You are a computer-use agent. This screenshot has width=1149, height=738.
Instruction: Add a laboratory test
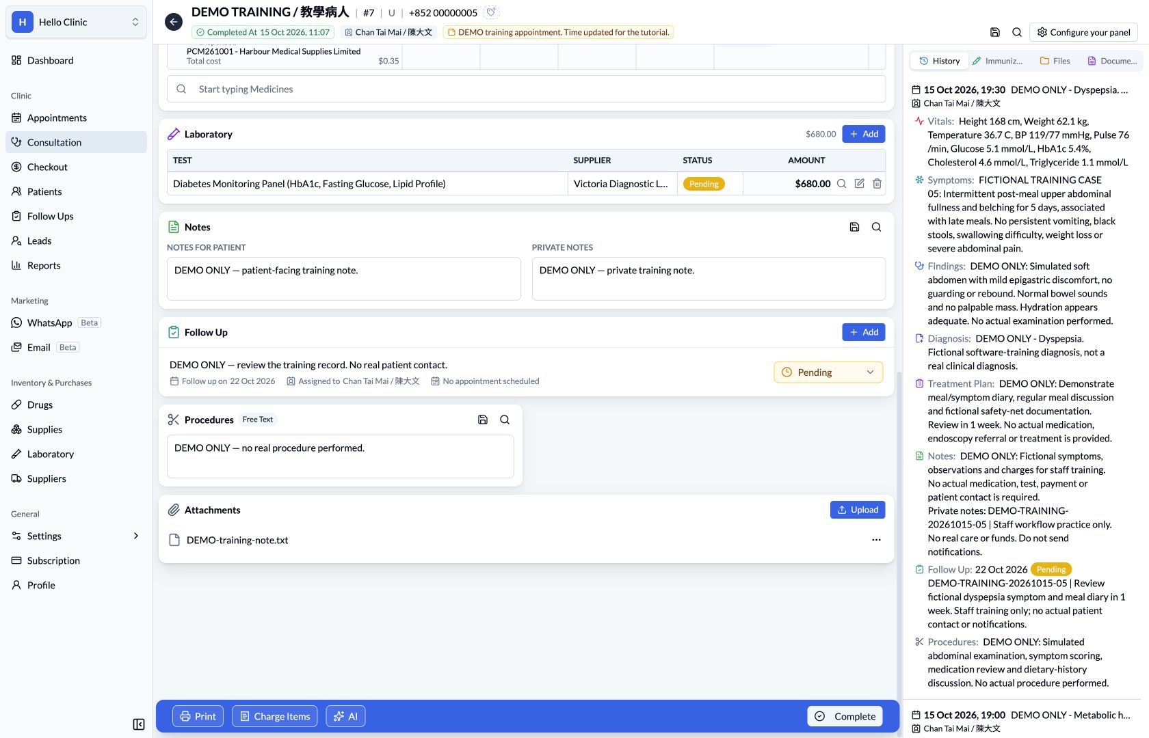click(864, 134)
